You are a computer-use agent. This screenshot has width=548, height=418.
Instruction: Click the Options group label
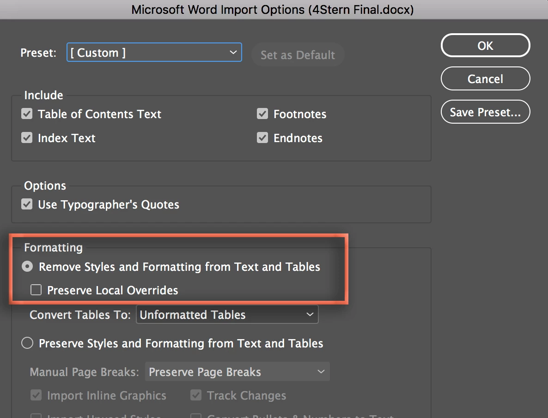pyautogui.click(x=45, y=185)
